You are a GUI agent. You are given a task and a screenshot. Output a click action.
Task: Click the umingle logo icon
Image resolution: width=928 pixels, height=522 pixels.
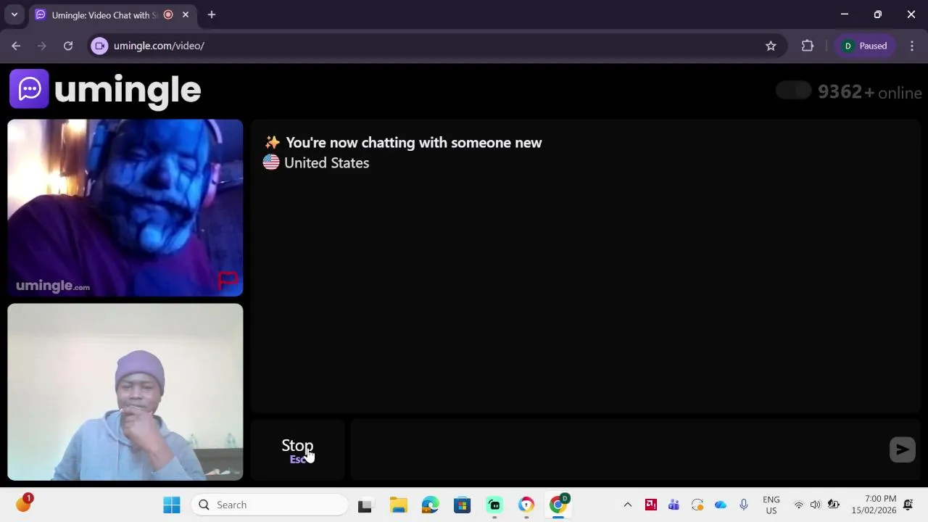point(29,89)
